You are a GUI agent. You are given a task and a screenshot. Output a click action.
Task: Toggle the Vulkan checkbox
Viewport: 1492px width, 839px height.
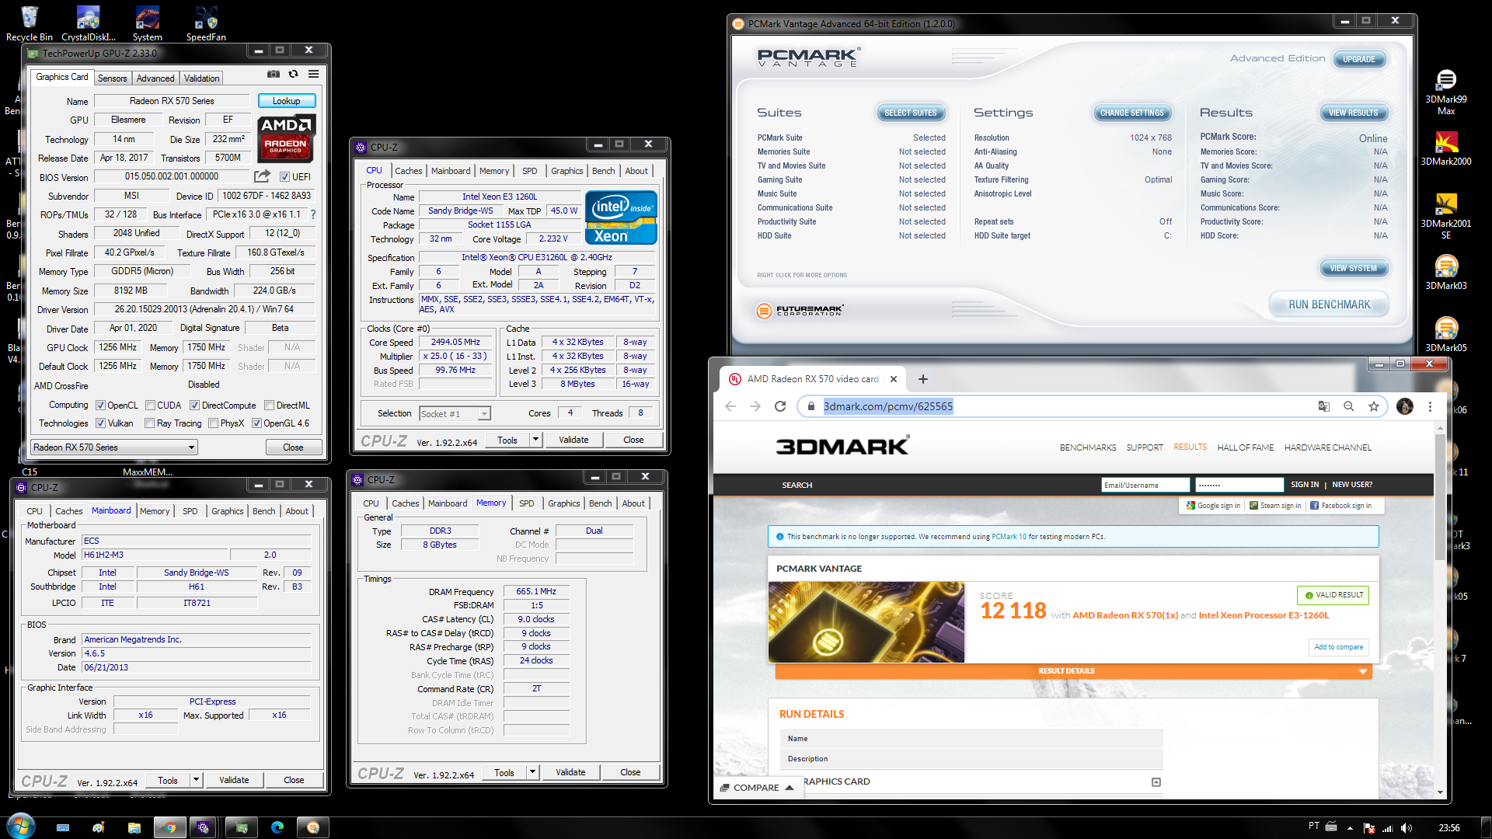click(100, 423)
